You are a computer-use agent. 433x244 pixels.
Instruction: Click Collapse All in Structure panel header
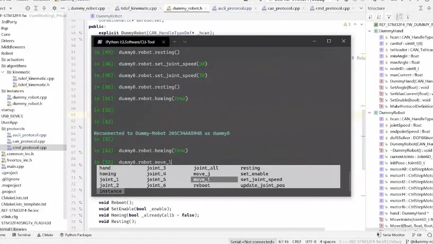[429, 9]
